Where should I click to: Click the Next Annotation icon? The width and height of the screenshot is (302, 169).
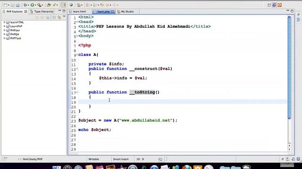(x=88, y=5)
